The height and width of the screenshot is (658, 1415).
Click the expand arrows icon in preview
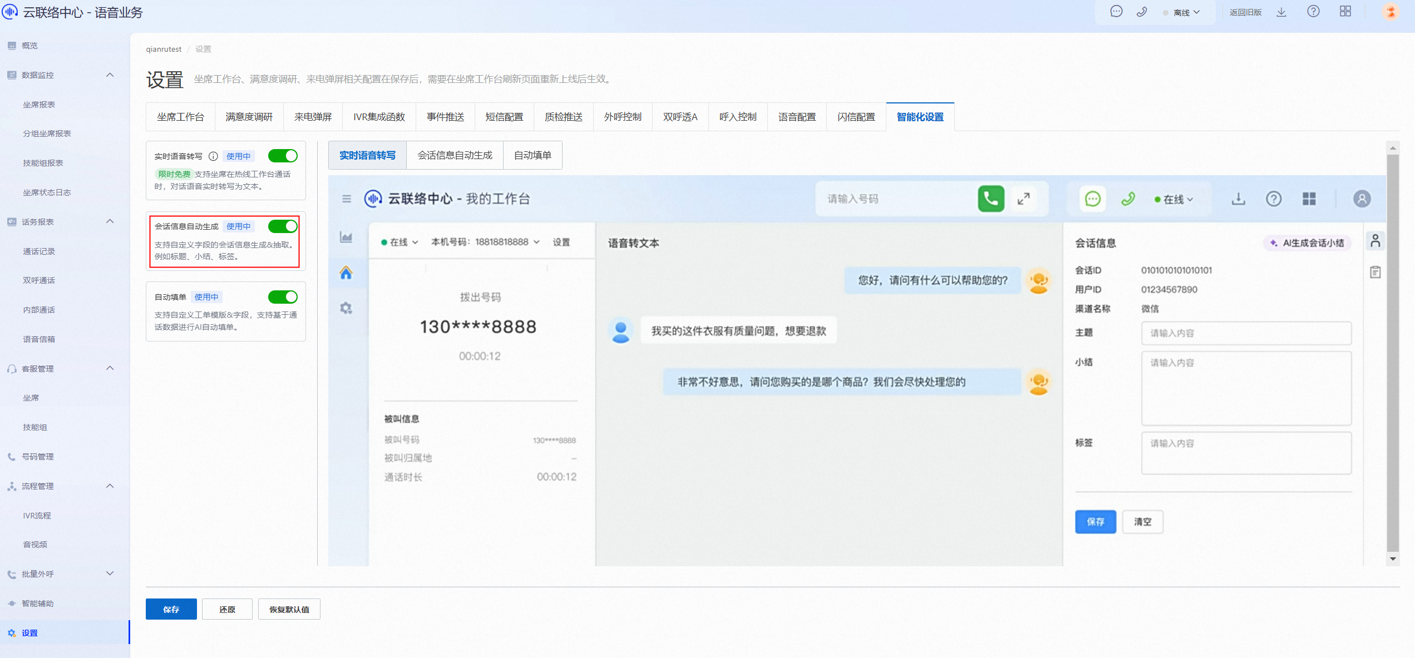pos(1023,199)
